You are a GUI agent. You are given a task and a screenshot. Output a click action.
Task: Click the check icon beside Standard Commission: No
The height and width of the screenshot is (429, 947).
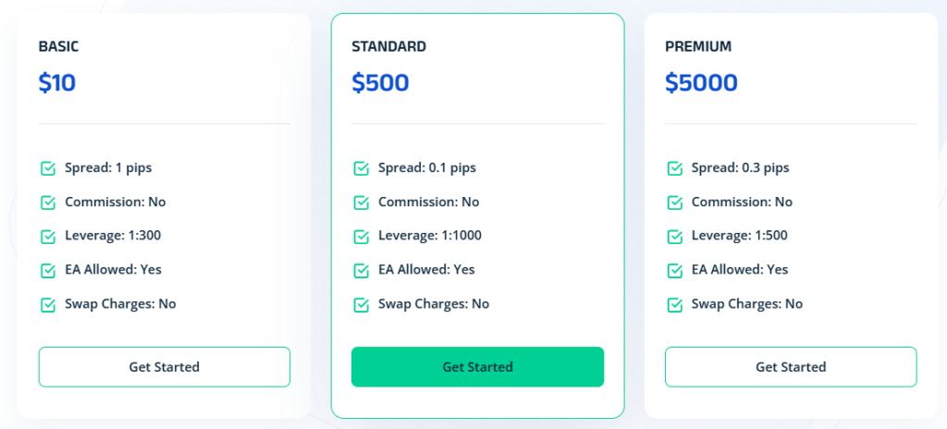[x=362, y=202]
